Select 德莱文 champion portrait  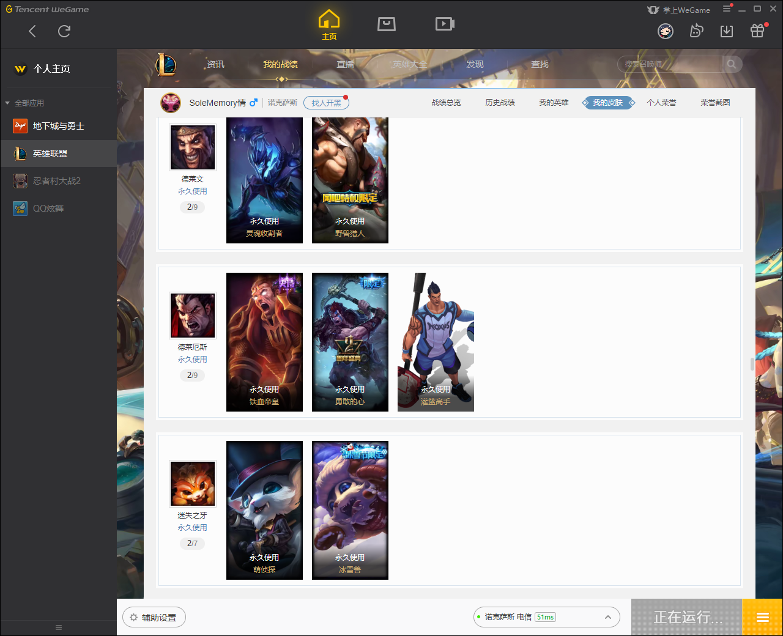[x=193, y=147]
